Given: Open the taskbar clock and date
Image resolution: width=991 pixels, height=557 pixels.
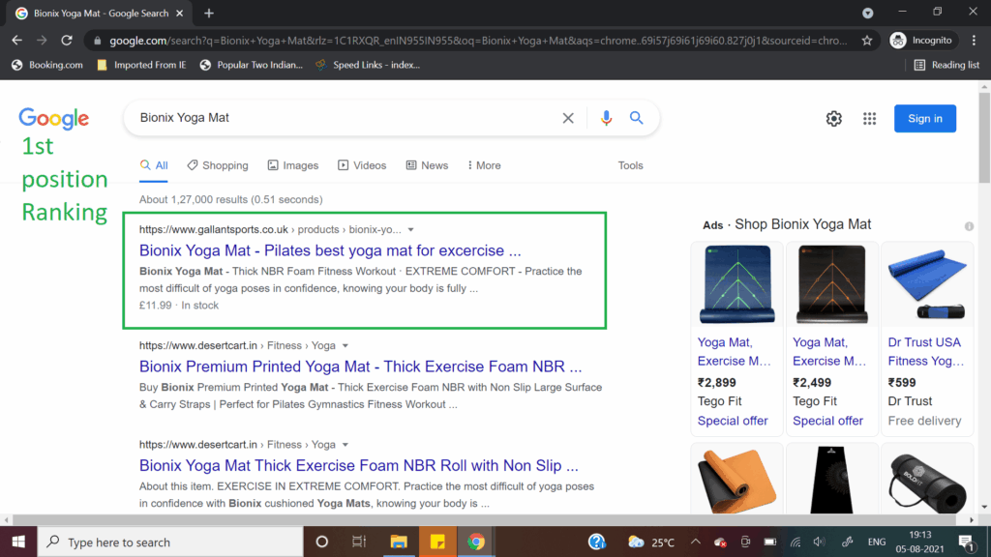Looking at the screenshot, I should (919, 542).
